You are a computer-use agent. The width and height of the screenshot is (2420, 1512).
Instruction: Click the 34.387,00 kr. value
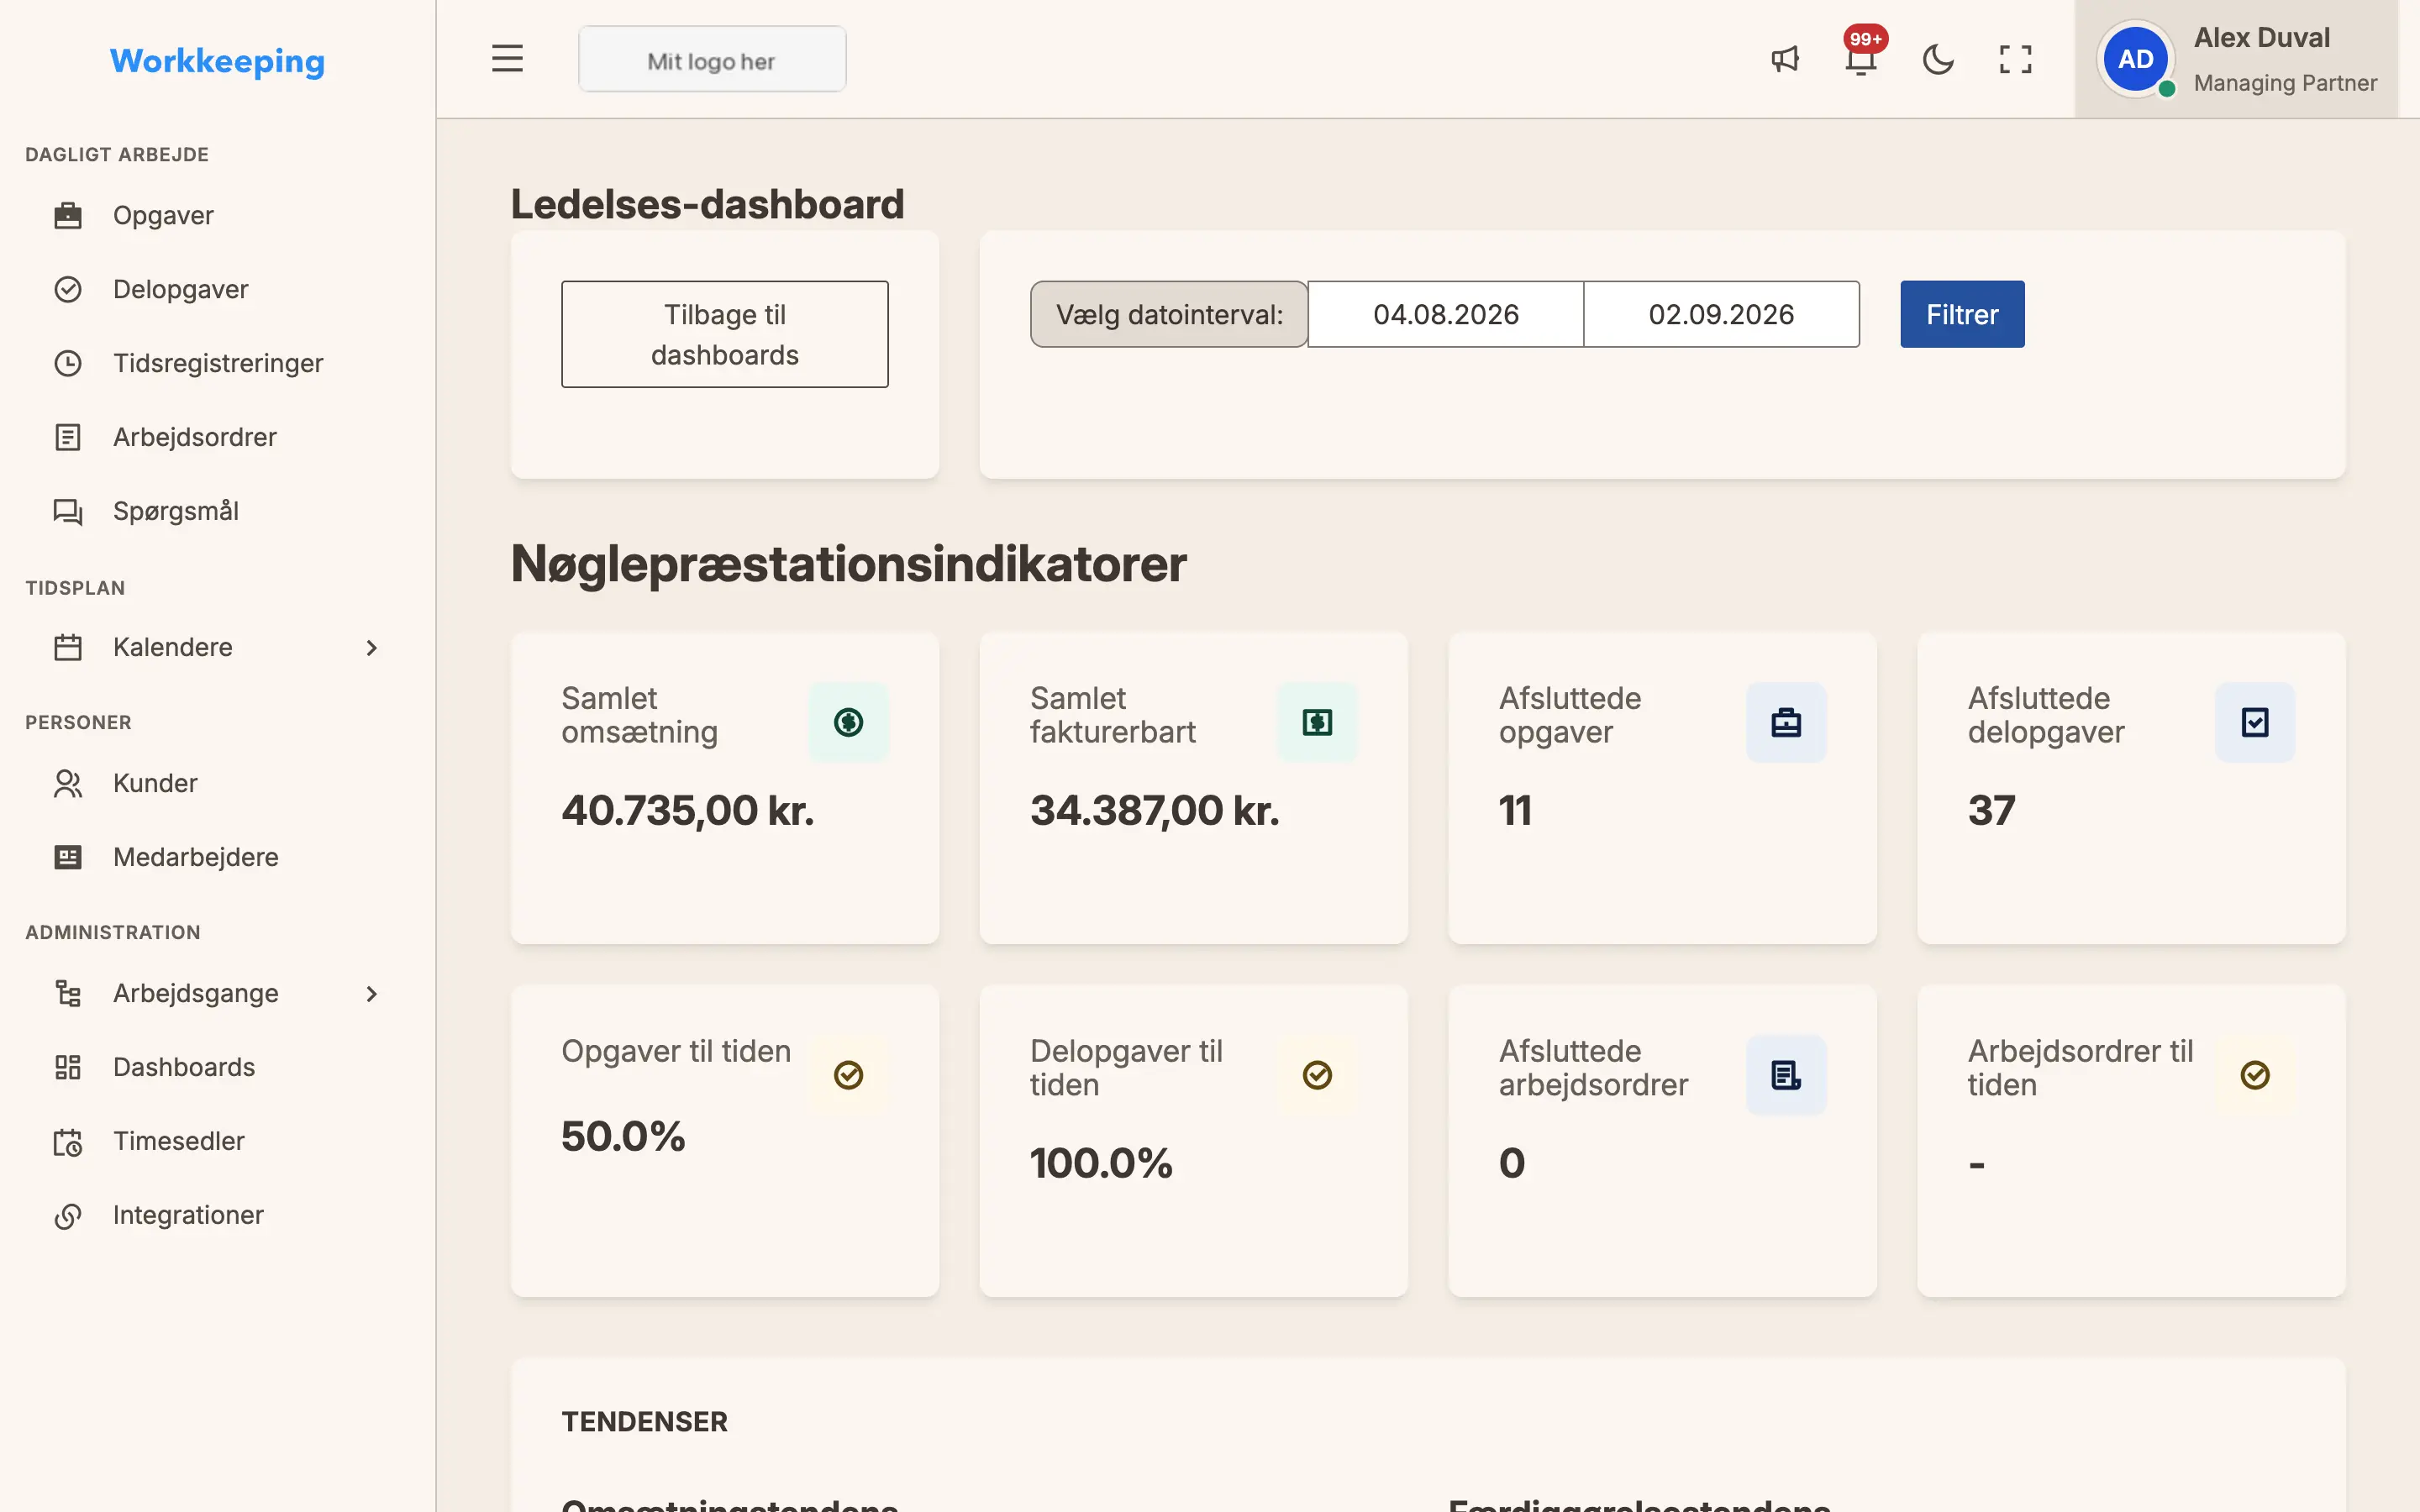(1155, 810)
